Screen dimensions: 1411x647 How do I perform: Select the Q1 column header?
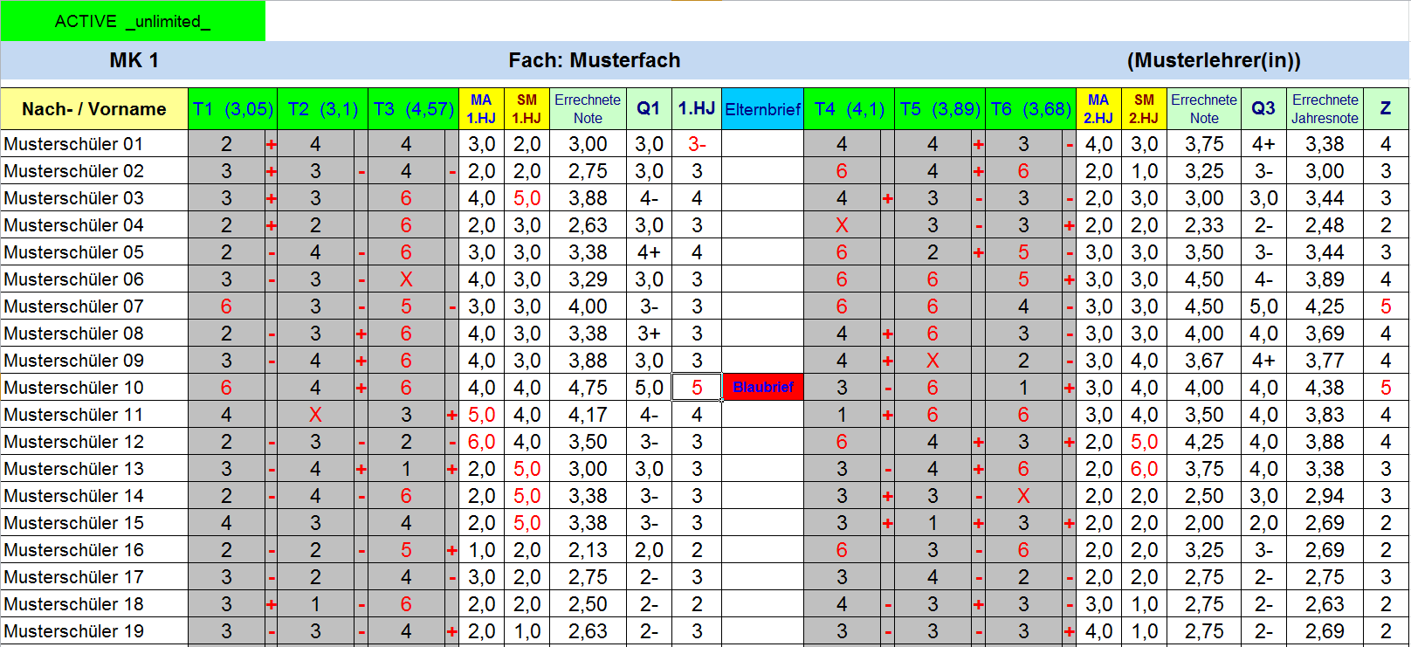click(x=648, y=109)
